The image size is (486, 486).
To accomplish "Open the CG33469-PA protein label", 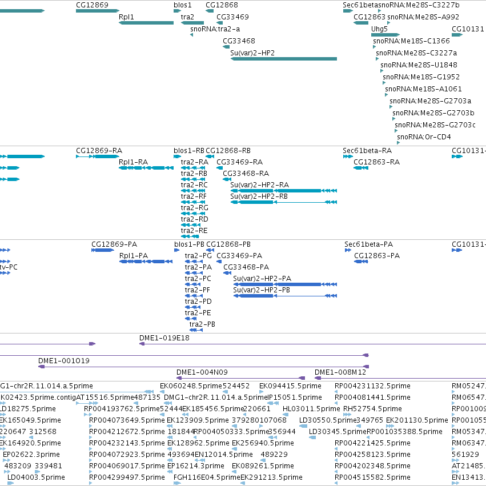I will tap(239, 256).
